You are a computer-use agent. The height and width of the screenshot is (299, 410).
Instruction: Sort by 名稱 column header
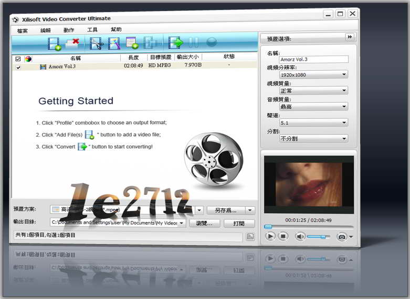click(76, 58)
